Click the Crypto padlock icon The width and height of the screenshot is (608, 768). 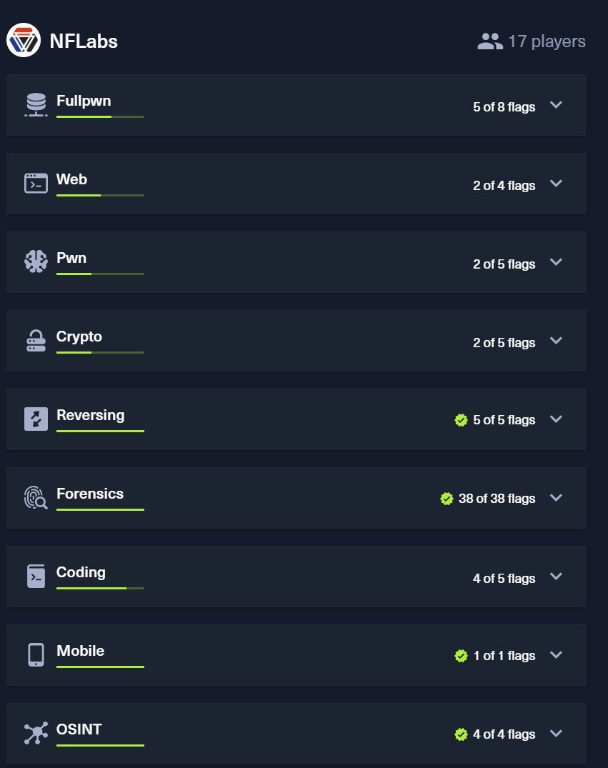36,340
